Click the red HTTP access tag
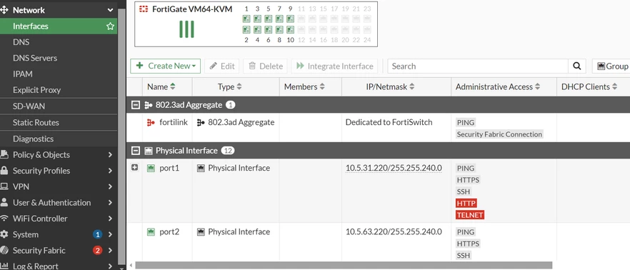Image resolution: width=630 pixels, height=270 pixels. point(466,204)
